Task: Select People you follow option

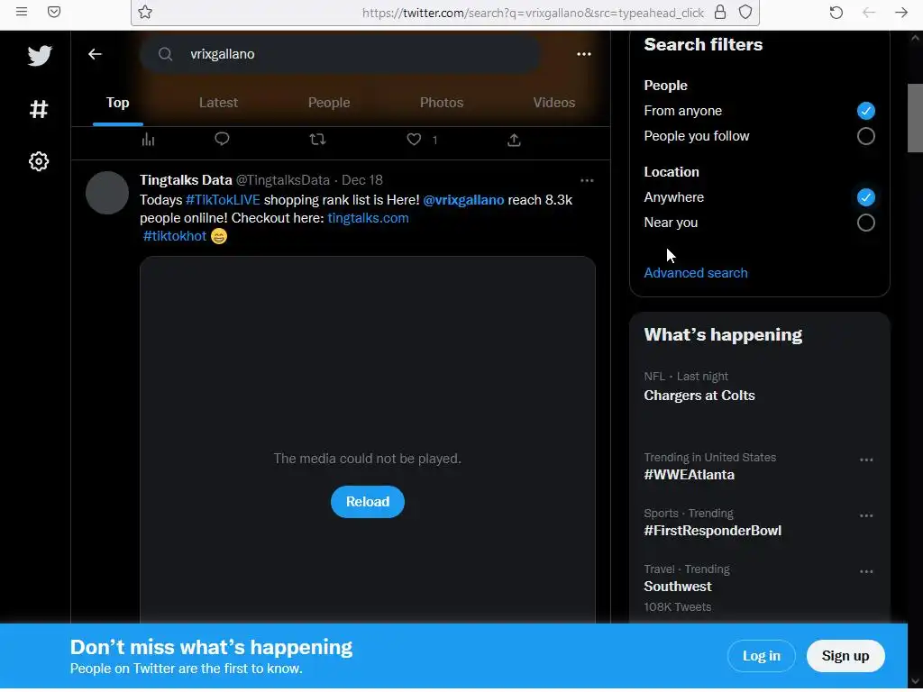Action: [x=865, y=137]
